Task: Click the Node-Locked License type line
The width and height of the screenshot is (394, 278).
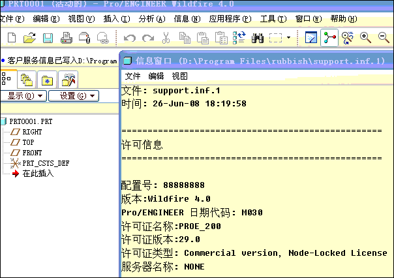Action: [x=254, y=253]
